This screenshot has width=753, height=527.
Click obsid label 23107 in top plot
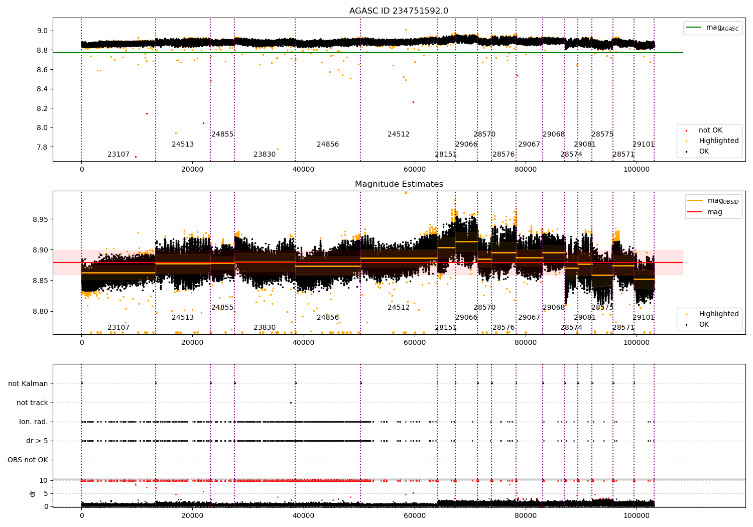click(x=118, y=155)
